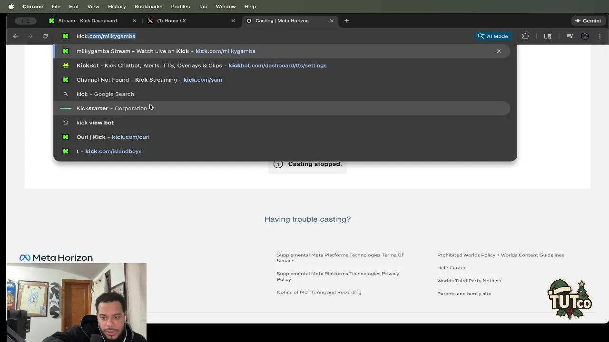Reload the page with refresh icon
This screenshot has width=609, height=342.
45,36
